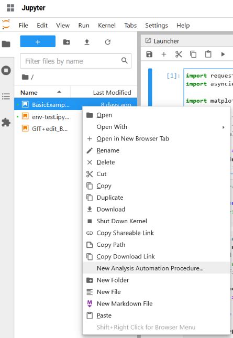Paste cells from the notebook toolbar clipboard
The width and height of the screenshot is (233, 338).
pyautogui.click(x=208, y=54)
